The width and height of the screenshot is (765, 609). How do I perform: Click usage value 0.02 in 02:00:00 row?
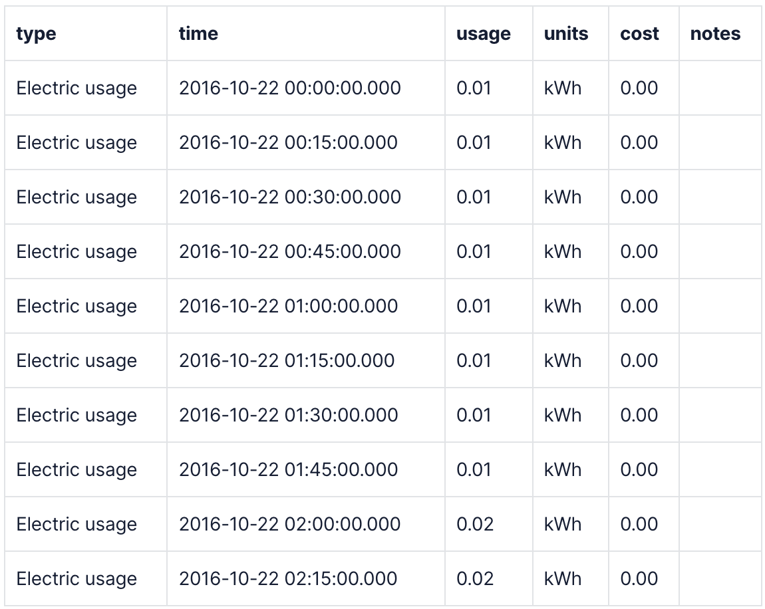(x=475, y=525)
